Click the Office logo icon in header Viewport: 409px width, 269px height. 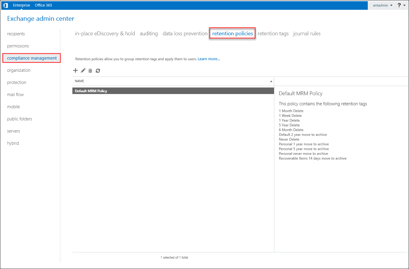(6, 5)
